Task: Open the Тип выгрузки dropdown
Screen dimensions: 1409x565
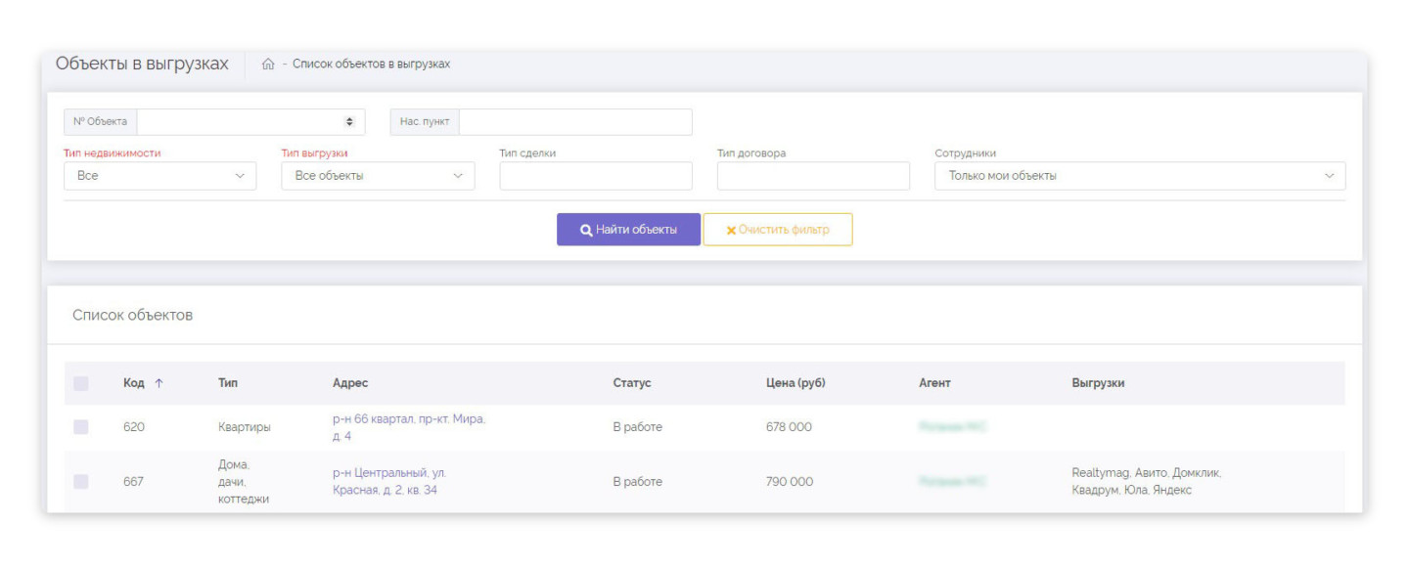Action: tap(377, 176)
